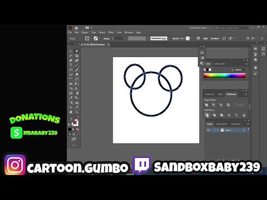Open the Essentials Classic workspace dropdown

(x=200, y=28)
